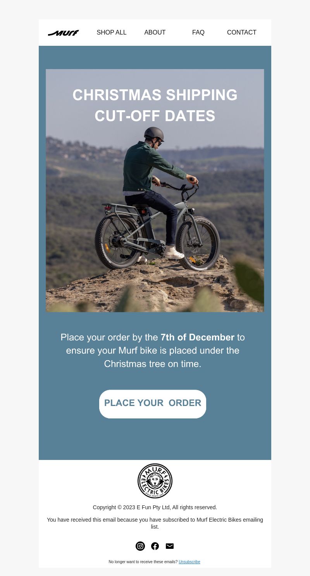310x576 pixels.
Task: Click the rider's helmet in the photo
Action: coord(153,134)
